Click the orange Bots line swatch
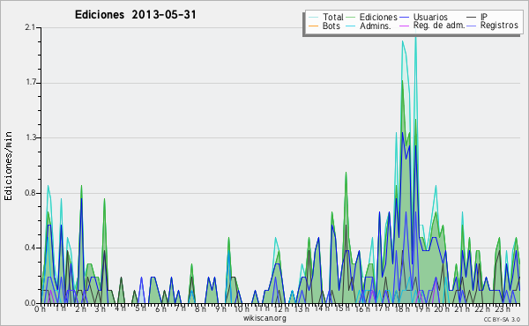Screen dimensions: 529x326 (x=313, y=26)
